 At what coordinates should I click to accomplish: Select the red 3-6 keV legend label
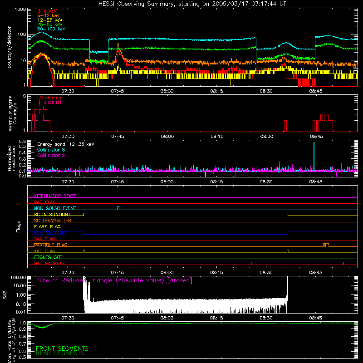click(47, 11)
